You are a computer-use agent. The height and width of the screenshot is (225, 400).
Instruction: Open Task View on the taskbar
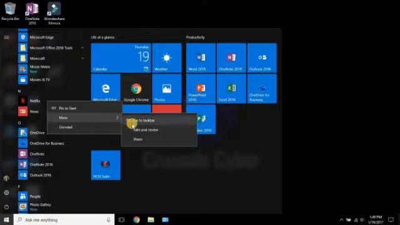122,219
